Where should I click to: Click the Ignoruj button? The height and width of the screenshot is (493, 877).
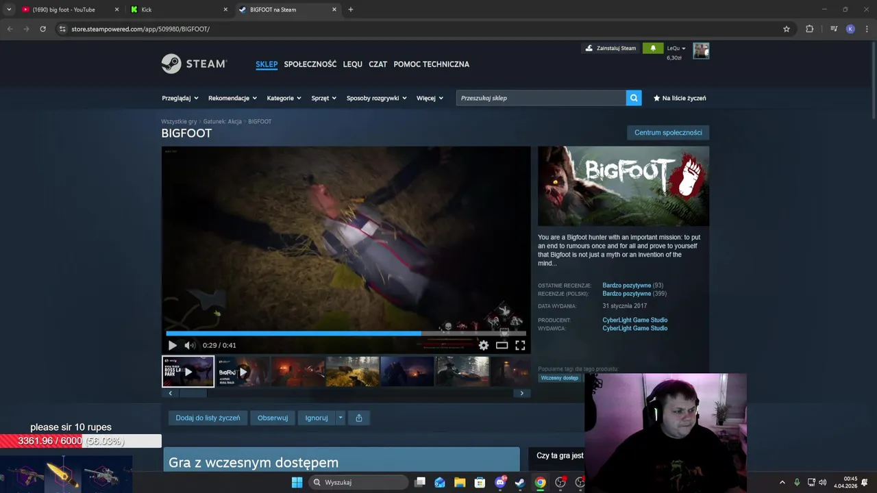pyautogui.click(x=317, y=418)
